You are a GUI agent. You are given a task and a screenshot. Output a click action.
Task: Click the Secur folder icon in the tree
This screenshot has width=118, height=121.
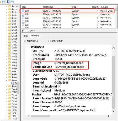pos(9,6)
